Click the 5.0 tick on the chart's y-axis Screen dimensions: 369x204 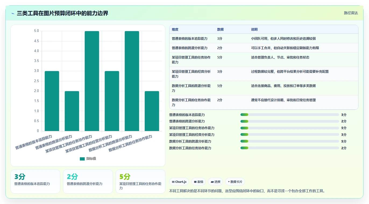click(x=36, y=31)
